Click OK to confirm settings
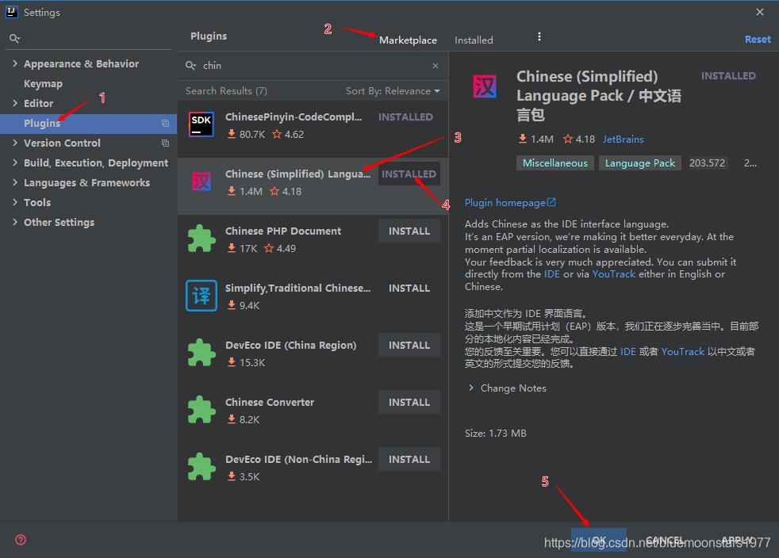The image size is (779, 558). 599,540
